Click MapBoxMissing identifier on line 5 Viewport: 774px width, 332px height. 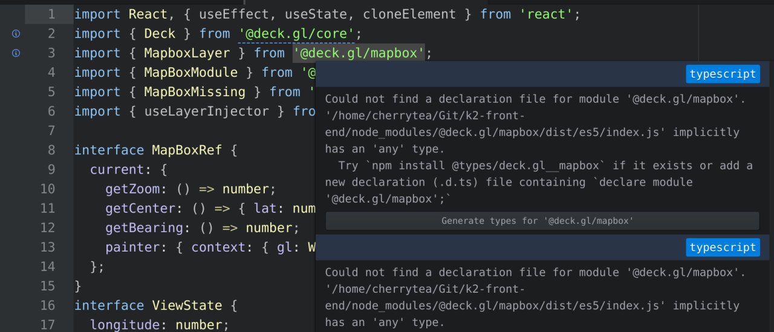coord(195,92)
